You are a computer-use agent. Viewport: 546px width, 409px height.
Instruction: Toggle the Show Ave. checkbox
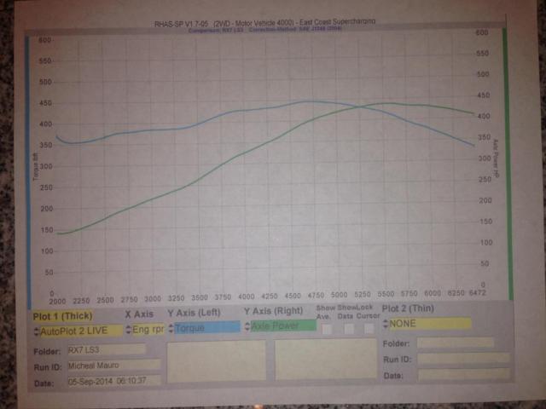(x=327, y=329)
